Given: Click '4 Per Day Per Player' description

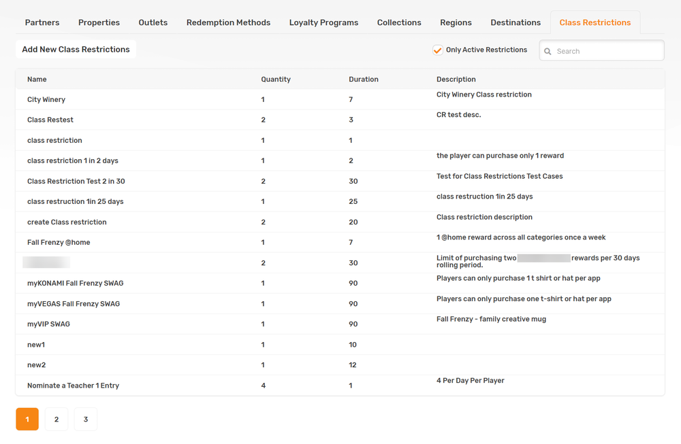Looking at the screenshot, I should tap(471, 381).
